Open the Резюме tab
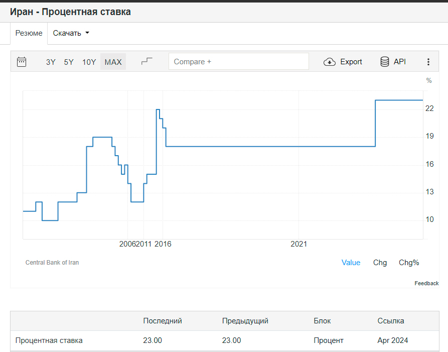Screen dimensions: 448x352 pyautogui.click(x=29, y=33)
